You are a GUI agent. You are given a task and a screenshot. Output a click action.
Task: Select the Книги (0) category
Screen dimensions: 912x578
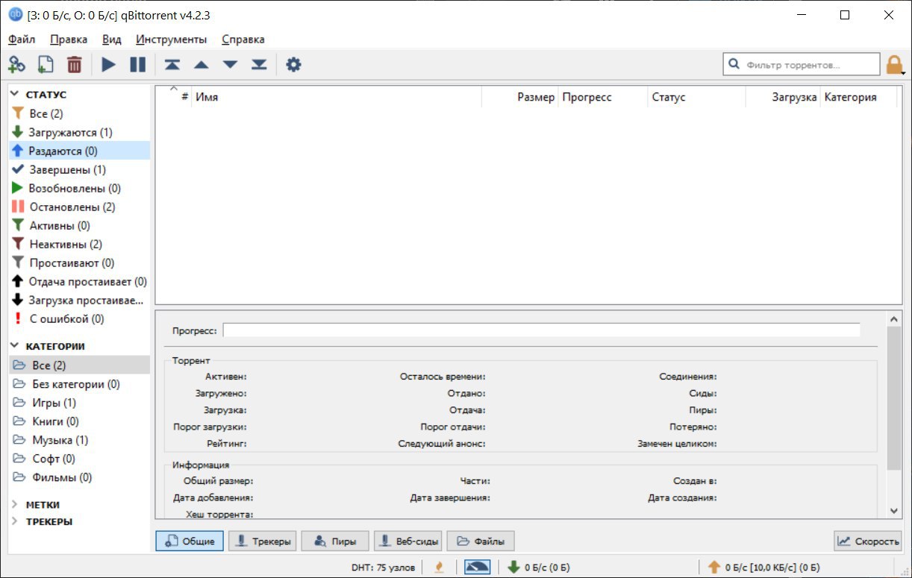[x=79, y=421]
